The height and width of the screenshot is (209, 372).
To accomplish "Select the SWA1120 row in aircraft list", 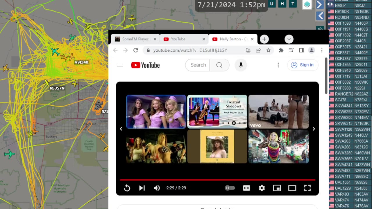I will coord(350,129).
